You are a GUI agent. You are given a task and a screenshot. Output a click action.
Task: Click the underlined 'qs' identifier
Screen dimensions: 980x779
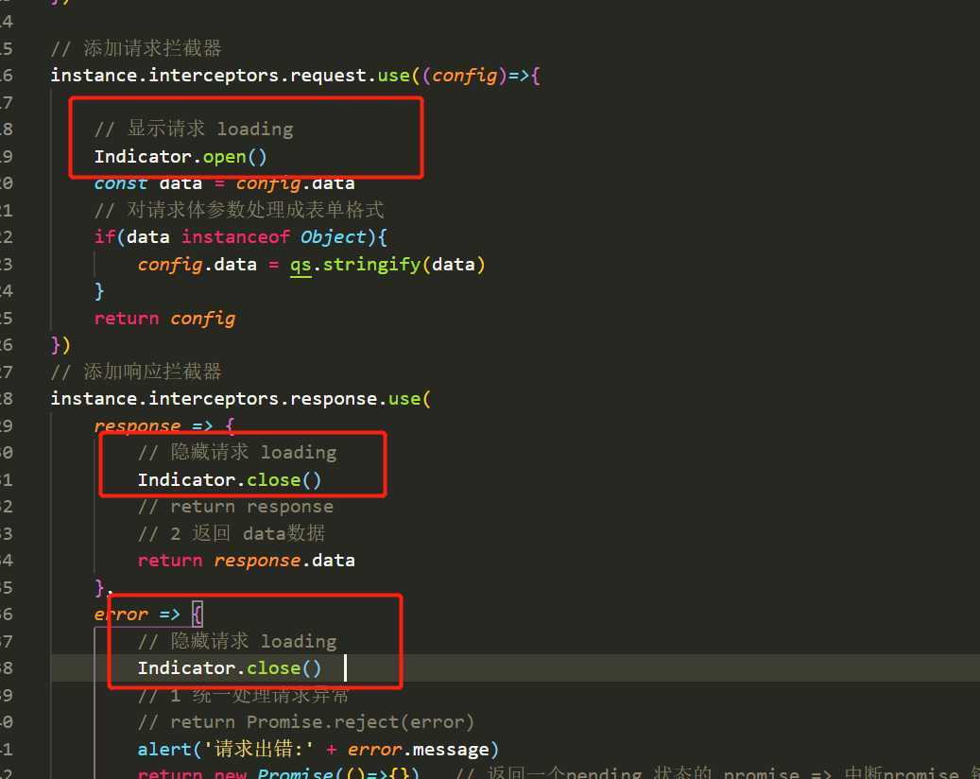point(301,265)
